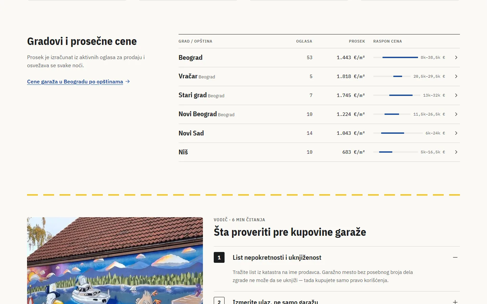Click the PROSEK column header
This screenshot has width=487, height=304.
[x=357, y=41]
